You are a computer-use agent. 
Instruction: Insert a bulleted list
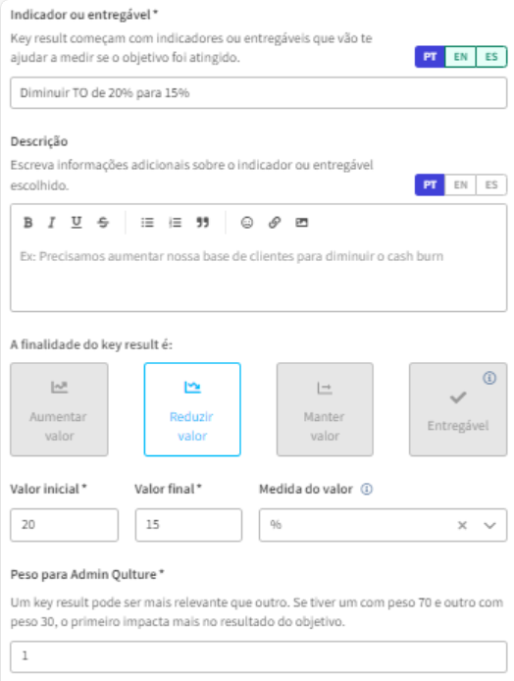[147, 223]
